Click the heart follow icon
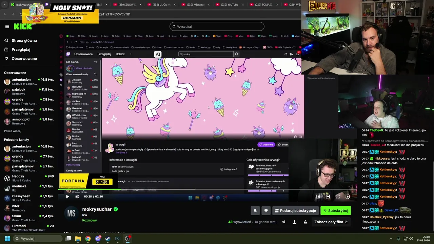This screenshot has height=244, width=434. point(266,210)
